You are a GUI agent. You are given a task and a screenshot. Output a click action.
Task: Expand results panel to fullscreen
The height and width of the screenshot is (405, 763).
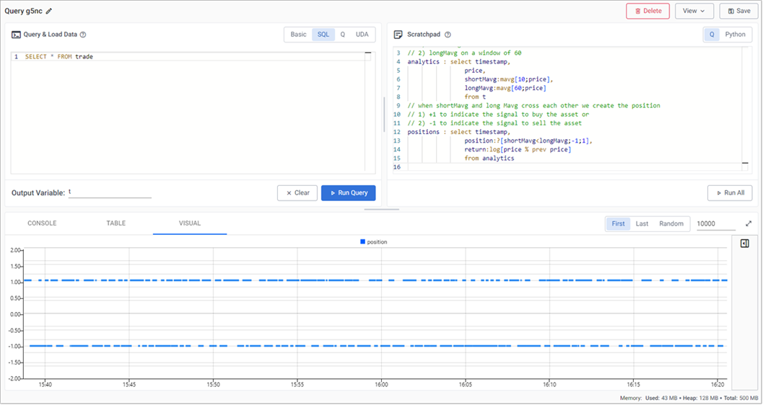(749, 223)
